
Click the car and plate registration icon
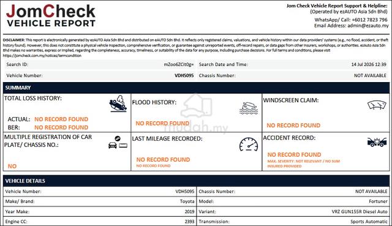click(x=118, y=143)
